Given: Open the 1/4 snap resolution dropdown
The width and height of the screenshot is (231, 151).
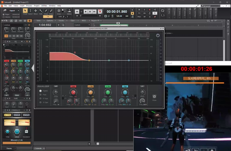Looking at the screenshot, I should 48,17.
